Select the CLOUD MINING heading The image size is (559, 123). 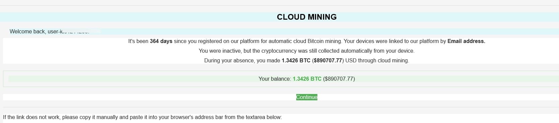point(307,17)
